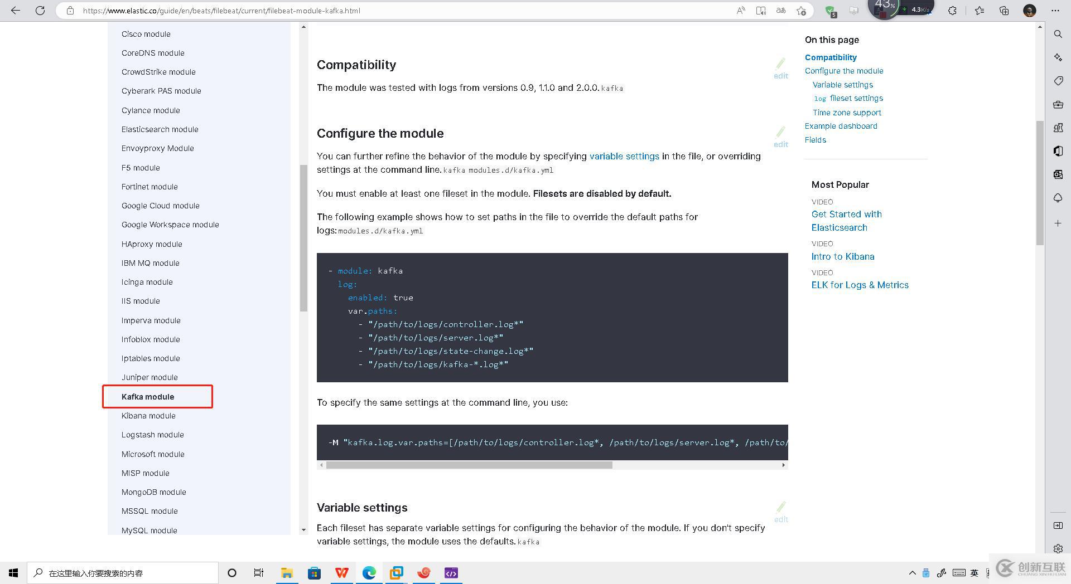Open the Favorites list

(980, 11)
